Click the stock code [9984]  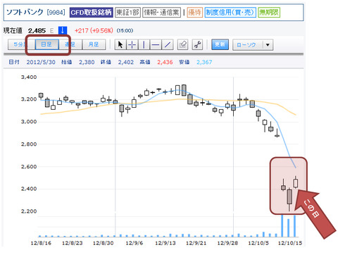56,13
